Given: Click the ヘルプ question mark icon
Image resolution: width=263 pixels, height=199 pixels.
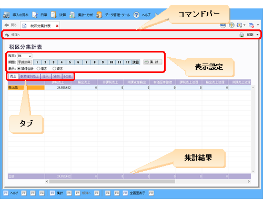Looking at the screenshot, I should tap(136, 15).
